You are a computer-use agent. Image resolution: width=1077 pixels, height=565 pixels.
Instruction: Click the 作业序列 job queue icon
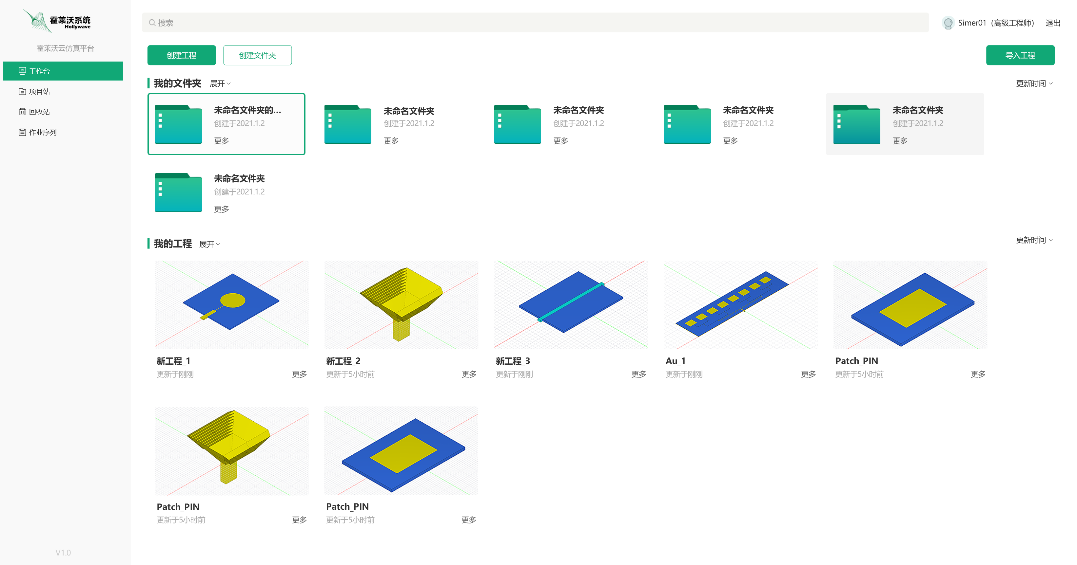(22, 132)
